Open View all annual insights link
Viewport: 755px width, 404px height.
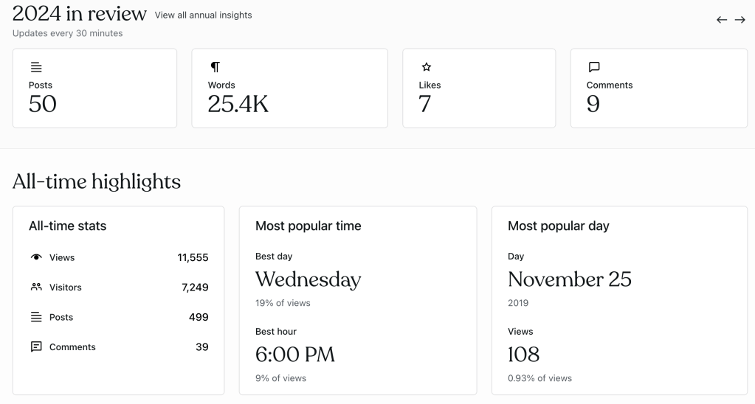pyautogui.click(x=203, y=15)
